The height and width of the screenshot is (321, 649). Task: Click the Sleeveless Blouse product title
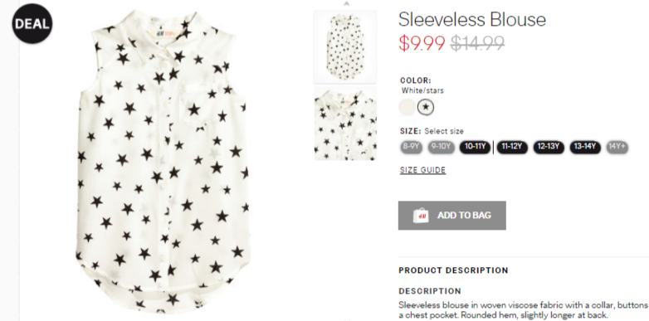[472, 19]
